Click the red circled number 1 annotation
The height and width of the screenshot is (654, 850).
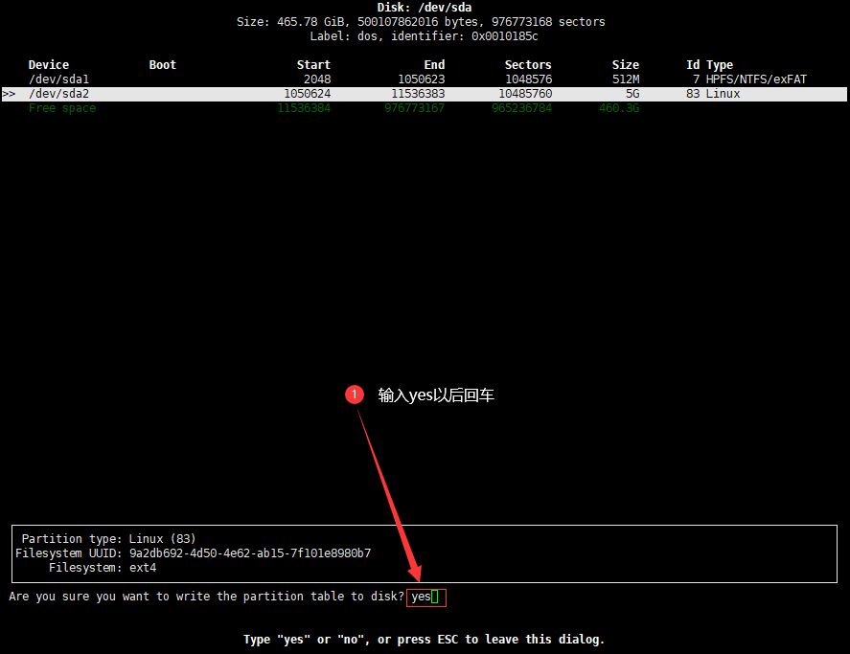pos(354,395)
